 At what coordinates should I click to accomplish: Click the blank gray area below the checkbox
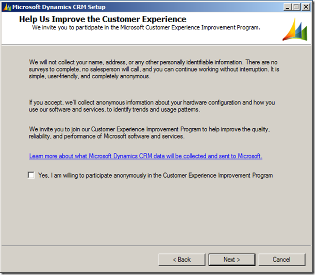(155, 211)
